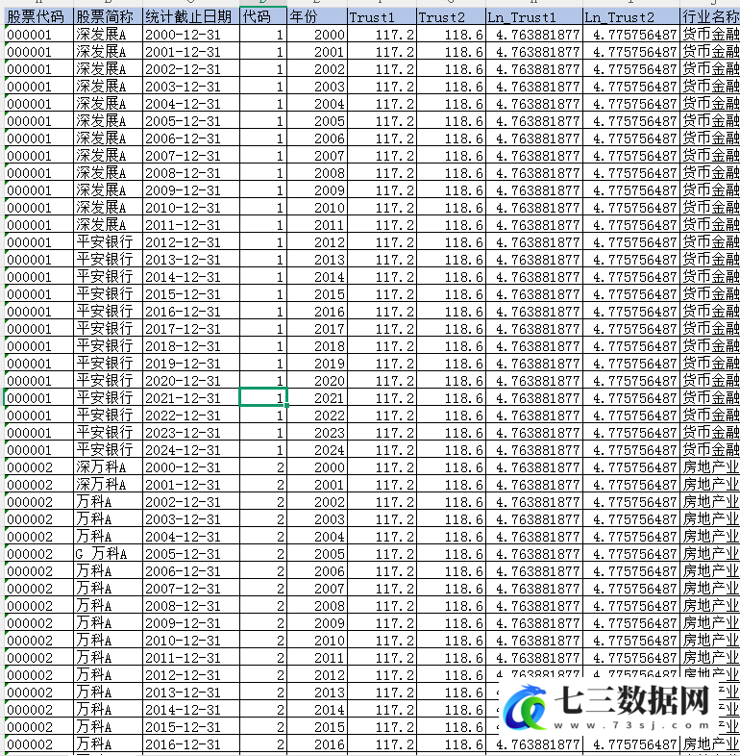
Task: Click 平安银行 in the 2024-12-31 row
Action: click(x=108, y=450)
